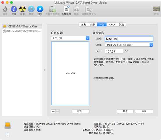The width and height of the screenshot is (161, 140).
Task: Click the yellow disk icon in the info area
Action: (x=8, y=125)
